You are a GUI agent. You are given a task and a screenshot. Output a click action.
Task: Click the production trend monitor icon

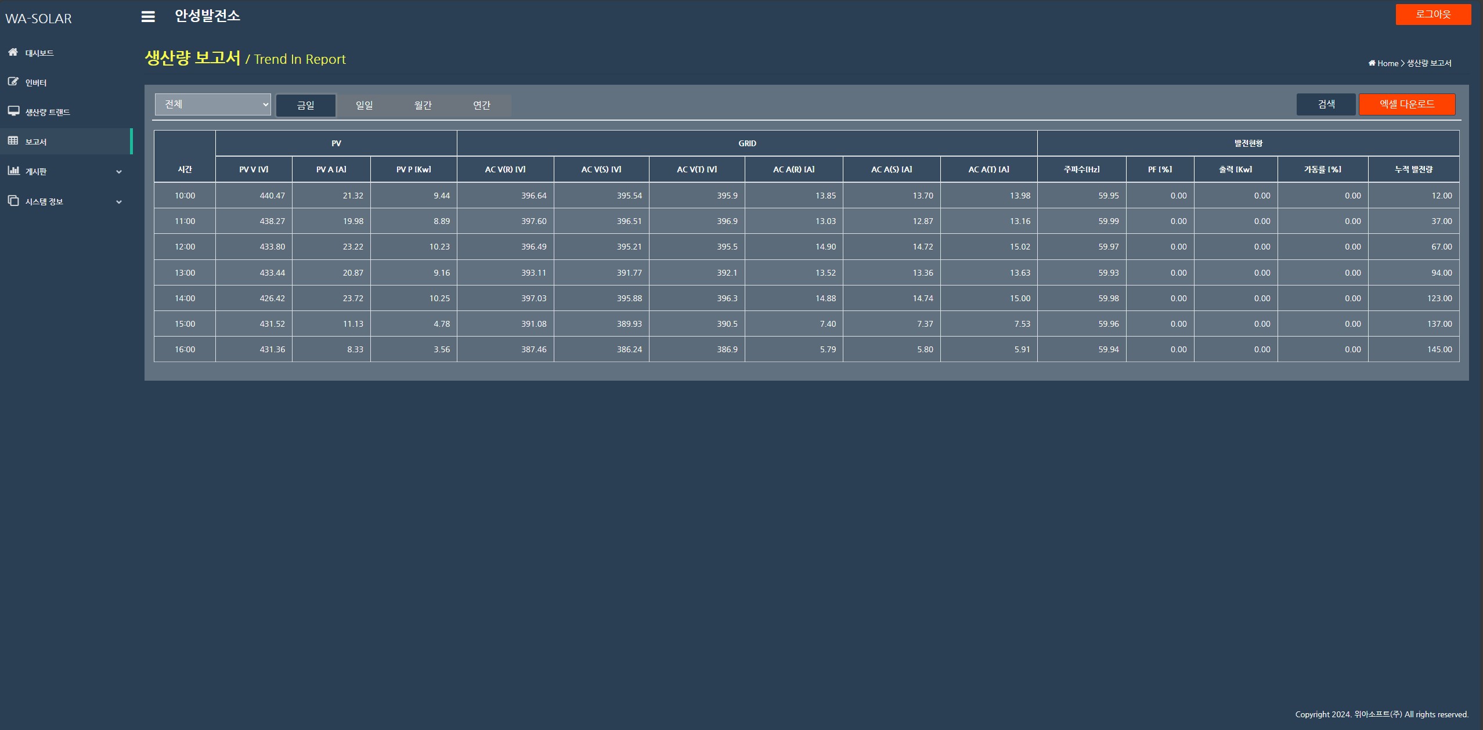click(13, 111)
